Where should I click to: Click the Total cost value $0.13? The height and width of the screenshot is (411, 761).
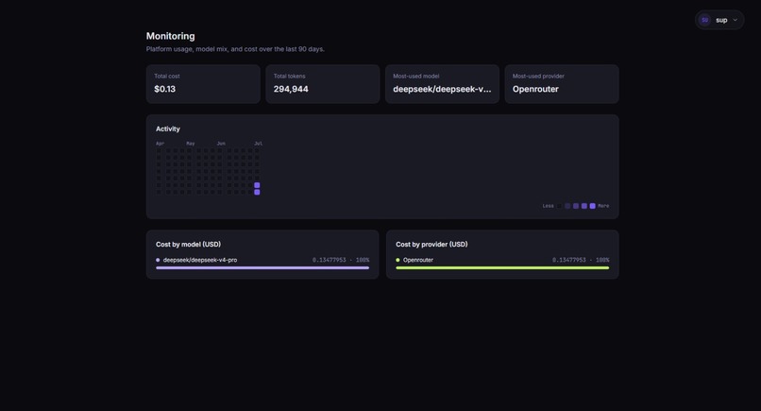tap(165, 89)
